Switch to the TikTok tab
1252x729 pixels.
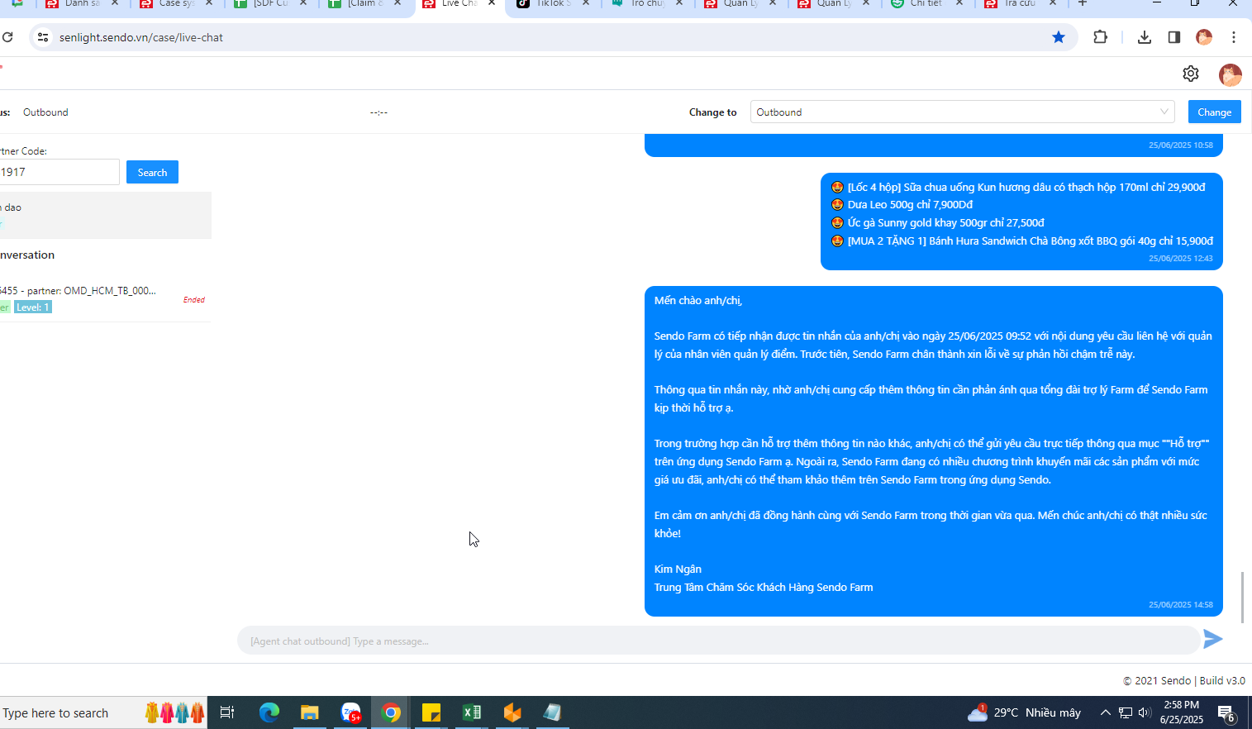(553, 3)
